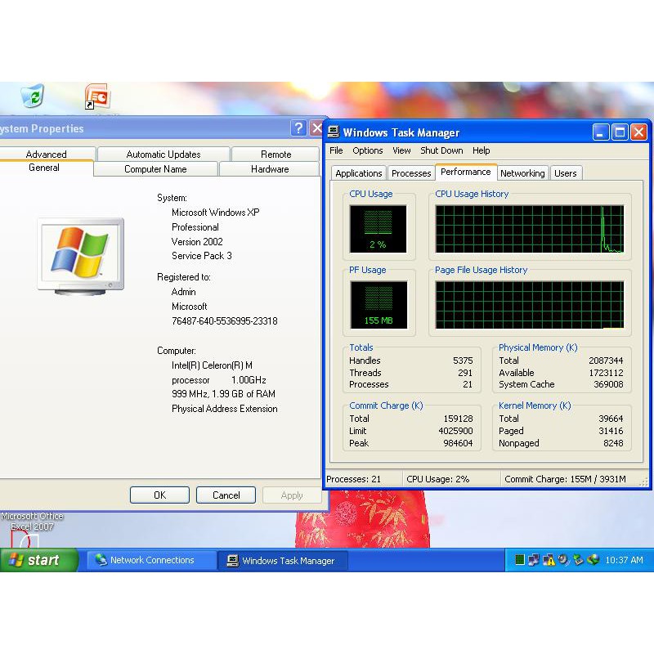654x654 pixels.
Task: Open the Start menu
Action: (38, 560)
